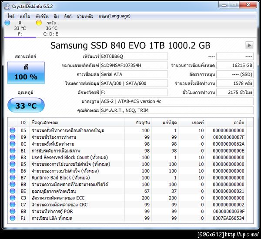Click the แย่ที่สุด (Worst) column header
The width and height of the screenshot is (261, 239).
(165, 123)
